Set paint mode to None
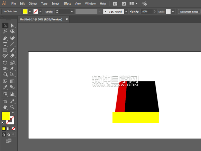The height and width of the screenshot is (151, 201). click(x=13, y=128)
